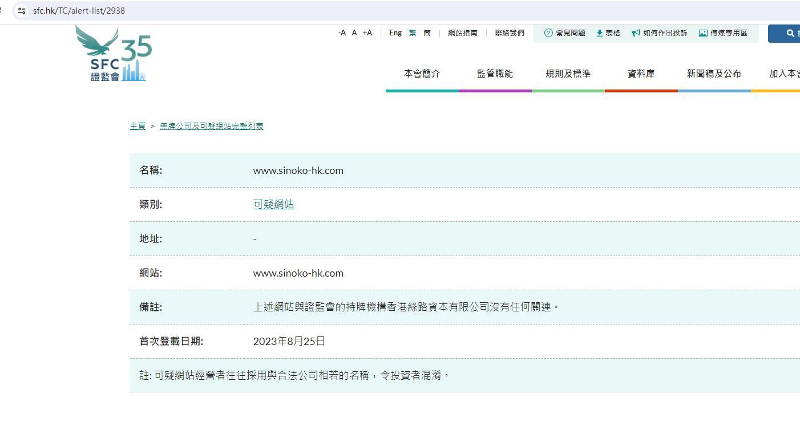This screenshot has width=800, height=430.
Task: Click the blue search magnifier button
Action: point(790,33)
